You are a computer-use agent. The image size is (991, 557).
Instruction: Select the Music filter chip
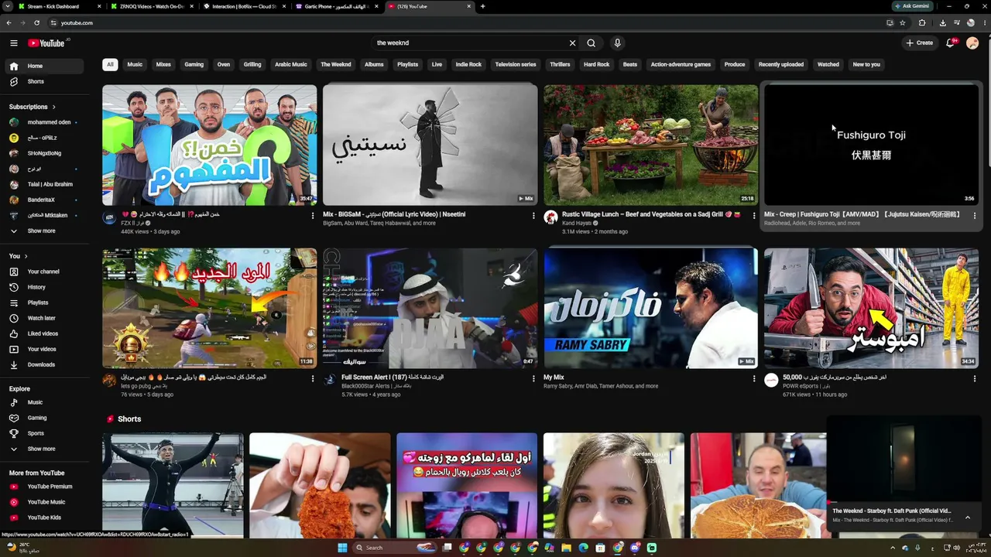coord(135,64)
